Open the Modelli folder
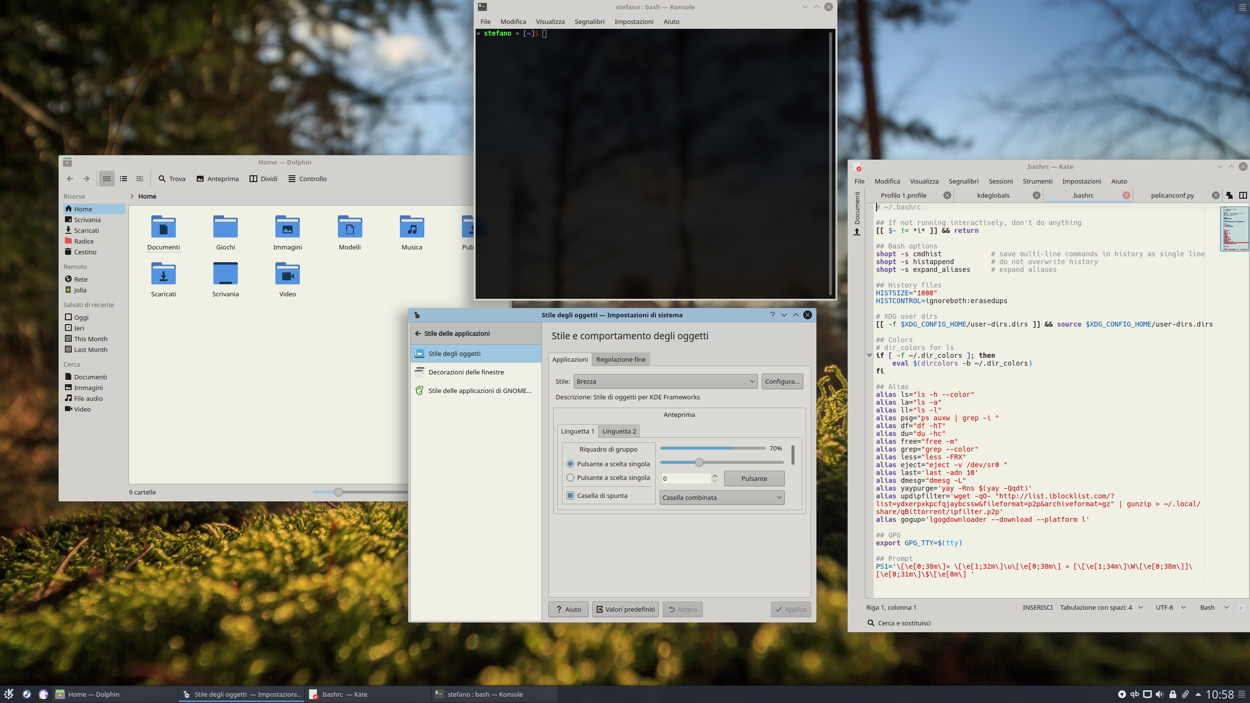The height and width of the screenshot is (703, 1250). [350, 232]
